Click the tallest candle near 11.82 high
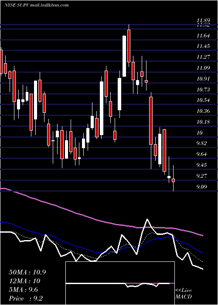The height and width of the screenshot is (305, 218). [129, 46]
